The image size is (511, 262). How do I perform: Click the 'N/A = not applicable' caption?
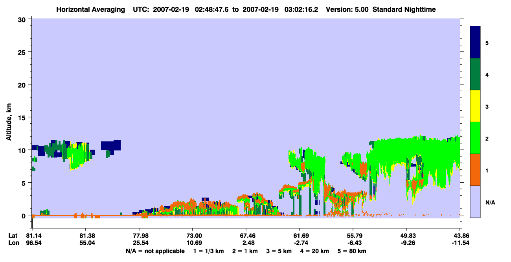click(155, 251)
